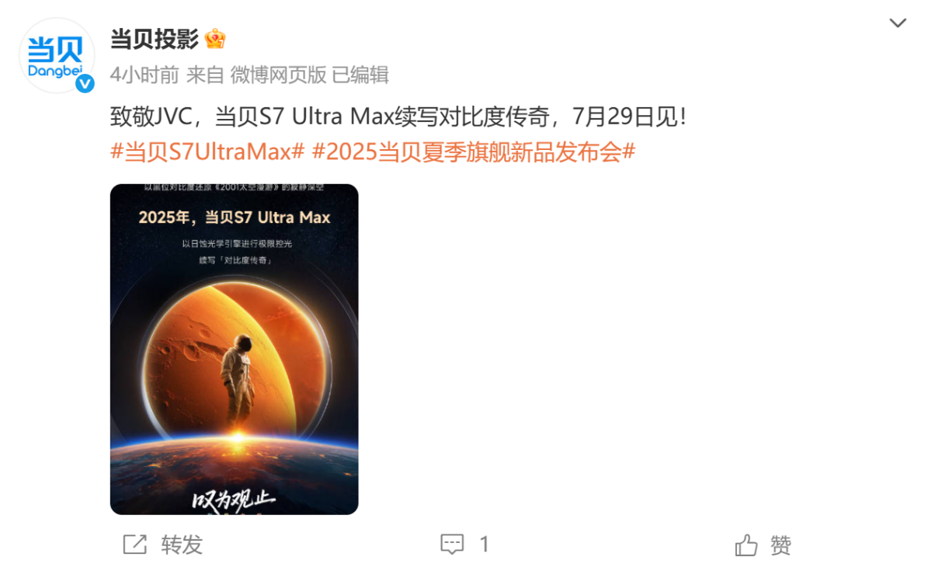Click the 转发 repost label
This screenshot has height=571, width=932.
182,545
